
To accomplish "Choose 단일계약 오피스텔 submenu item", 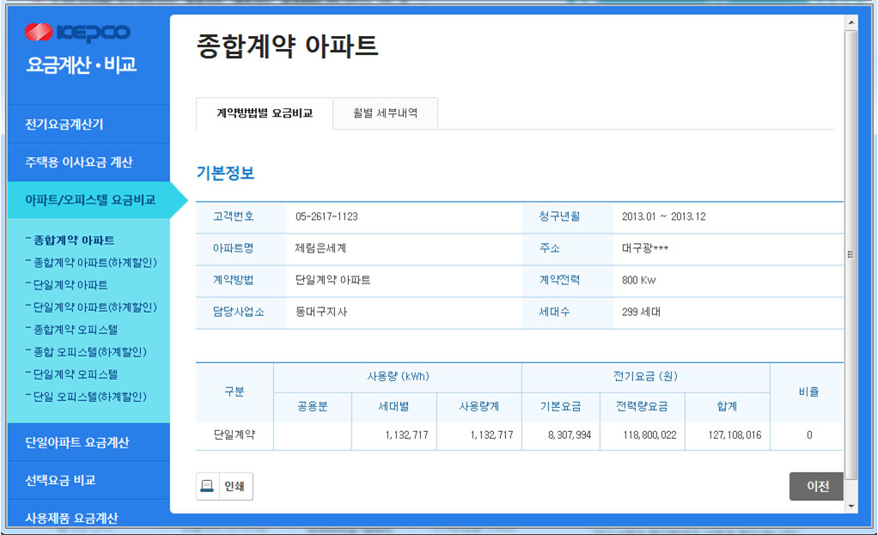I will tap(75, 374).
